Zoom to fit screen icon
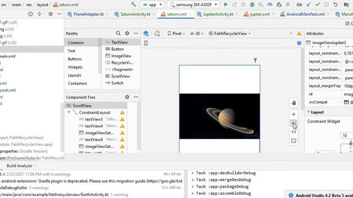353x198 pixels. coord(293,141)
